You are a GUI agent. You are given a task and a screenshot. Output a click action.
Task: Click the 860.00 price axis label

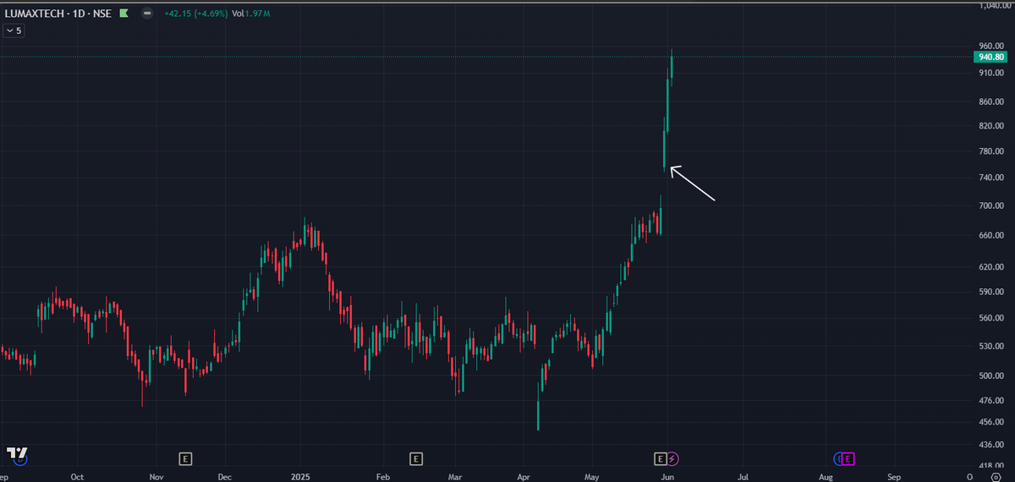coord(990,102)
